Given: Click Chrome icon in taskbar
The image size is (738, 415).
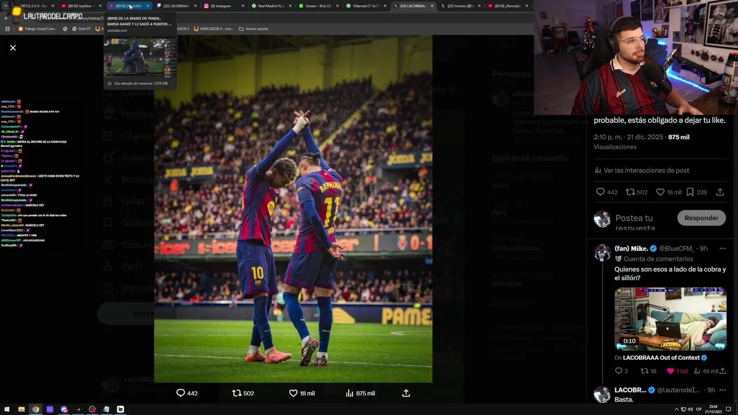Looking at the screenshot, I should coord(36,409).
